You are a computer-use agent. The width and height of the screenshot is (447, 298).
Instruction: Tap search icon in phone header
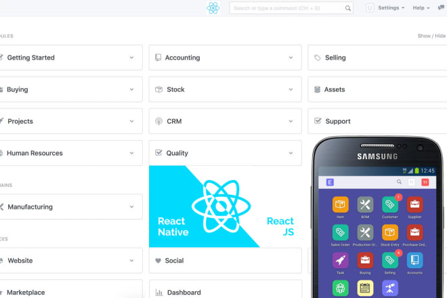(x=399, y=182)
